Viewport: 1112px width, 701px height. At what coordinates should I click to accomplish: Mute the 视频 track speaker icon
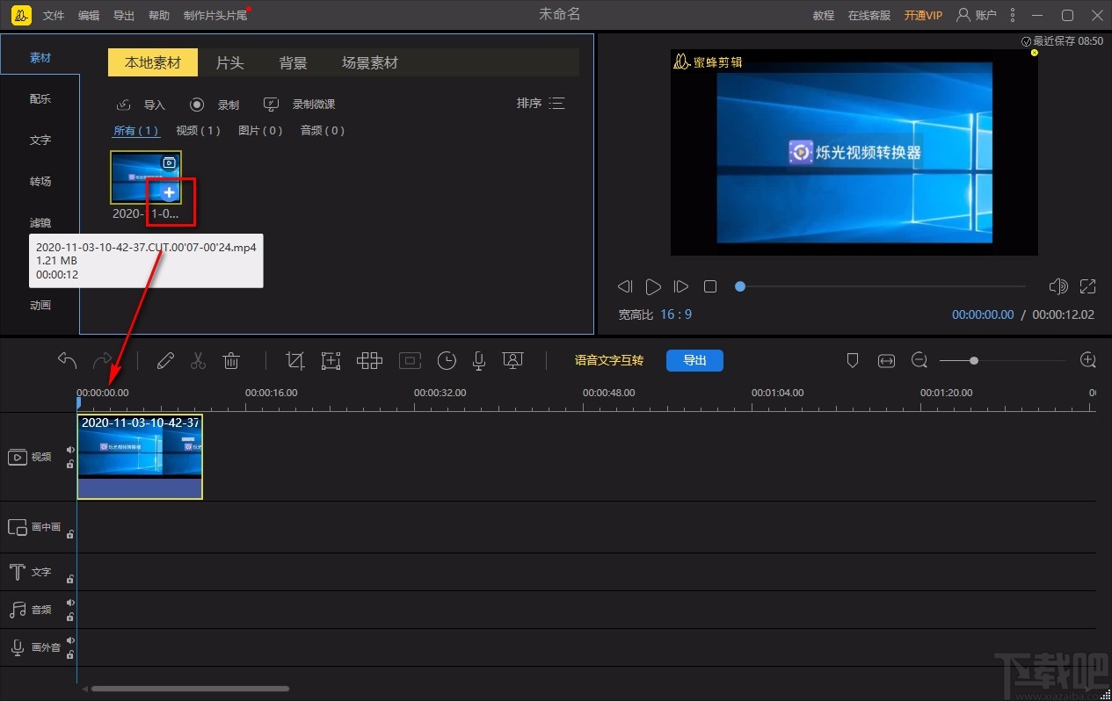70,450
